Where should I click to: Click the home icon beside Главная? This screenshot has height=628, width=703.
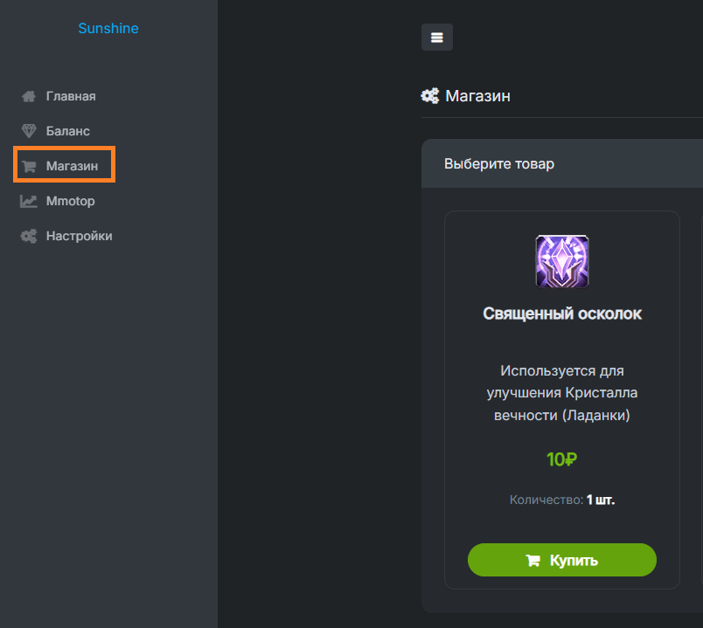tap(29, 96)
